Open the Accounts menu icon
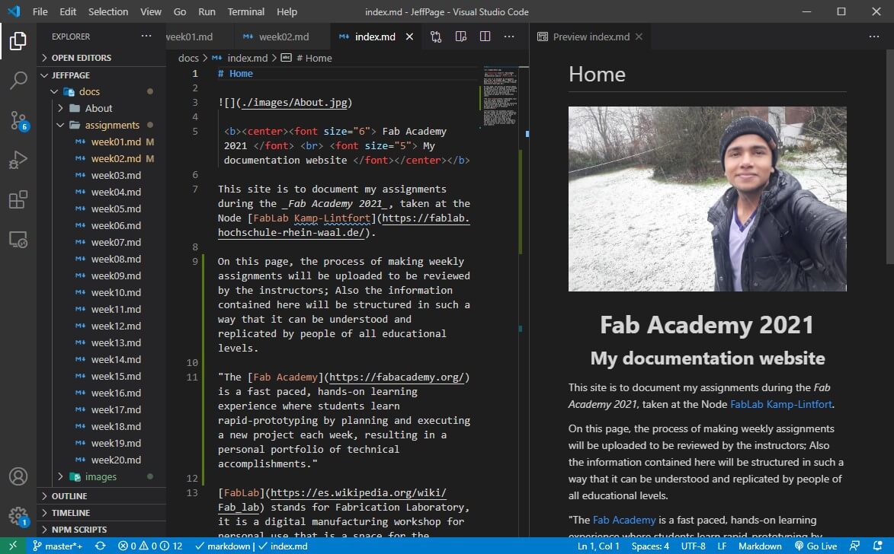This screenshot has width=894, height=554. coord(18,476)
